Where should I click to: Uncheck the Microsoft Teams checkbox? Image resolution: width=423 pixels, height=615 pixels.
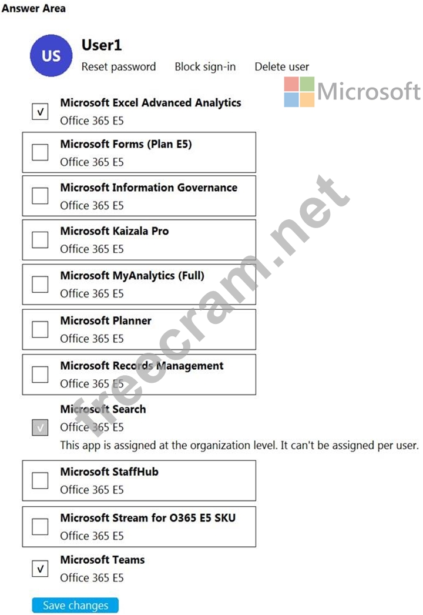click(40, 569)
